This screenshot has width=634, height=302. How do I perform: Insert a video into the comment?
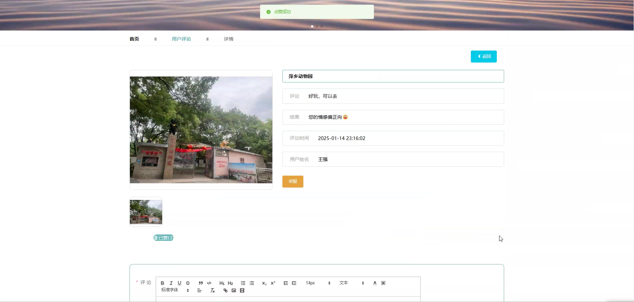click(x=242, y=291)
